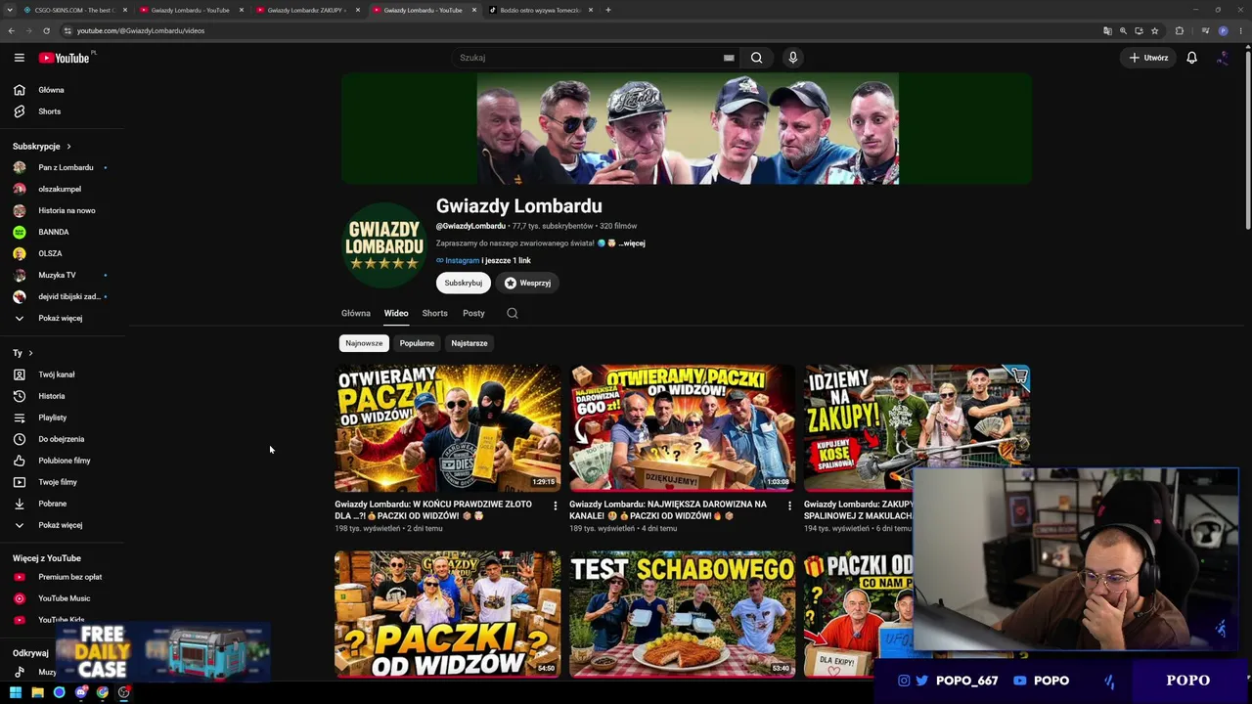Sort videos by Popularne
The image size is (1252, 704).
[x=417, y=343]
